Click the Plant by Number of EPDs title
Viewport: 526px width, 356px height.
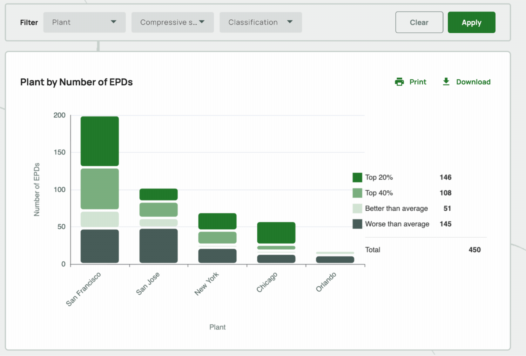tap(77, 82)
